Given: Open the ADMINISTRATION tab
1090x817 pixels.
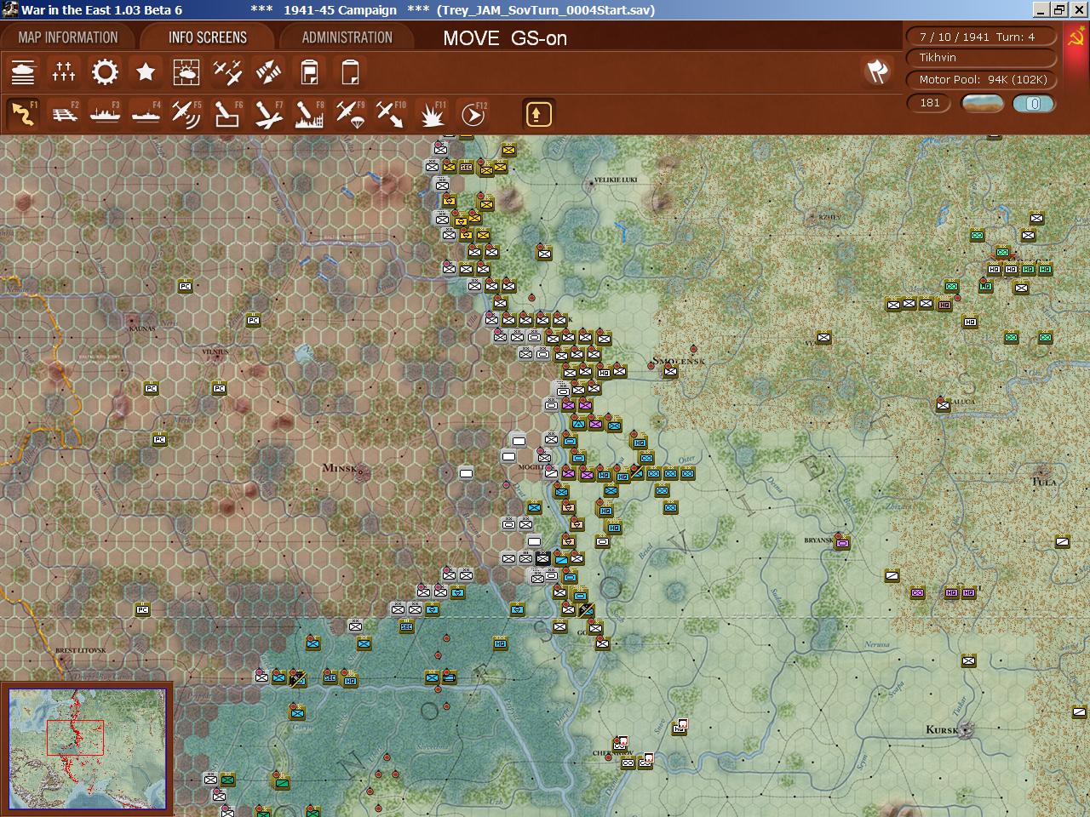Looking at the screenshot, I should click(347, 37).
